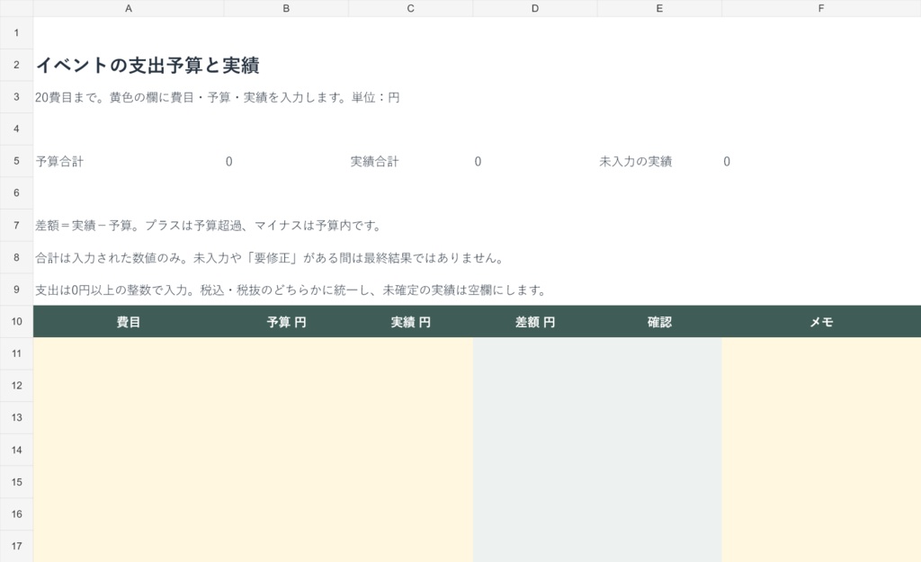Select row 10 header
This screenshot has width=921, height=562.
click(16, 321)
